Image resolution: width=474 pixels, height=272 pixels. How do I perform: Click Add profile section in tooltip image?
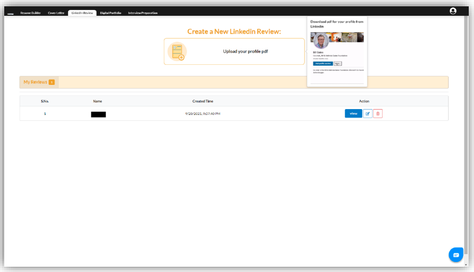coord(322,63)
